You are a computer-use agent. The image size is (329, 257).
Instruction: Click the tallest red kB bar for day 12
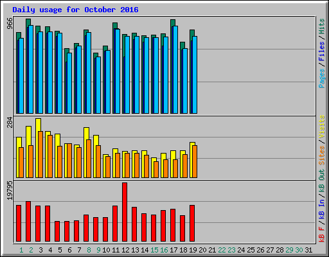pyautogui.click(x=125, y=212)
